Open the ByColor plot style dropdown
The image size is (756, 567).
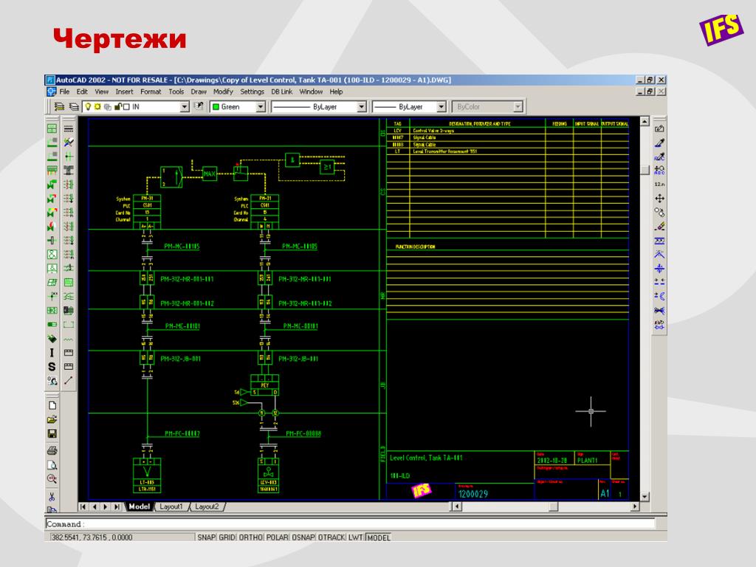(x=518, y=106)
